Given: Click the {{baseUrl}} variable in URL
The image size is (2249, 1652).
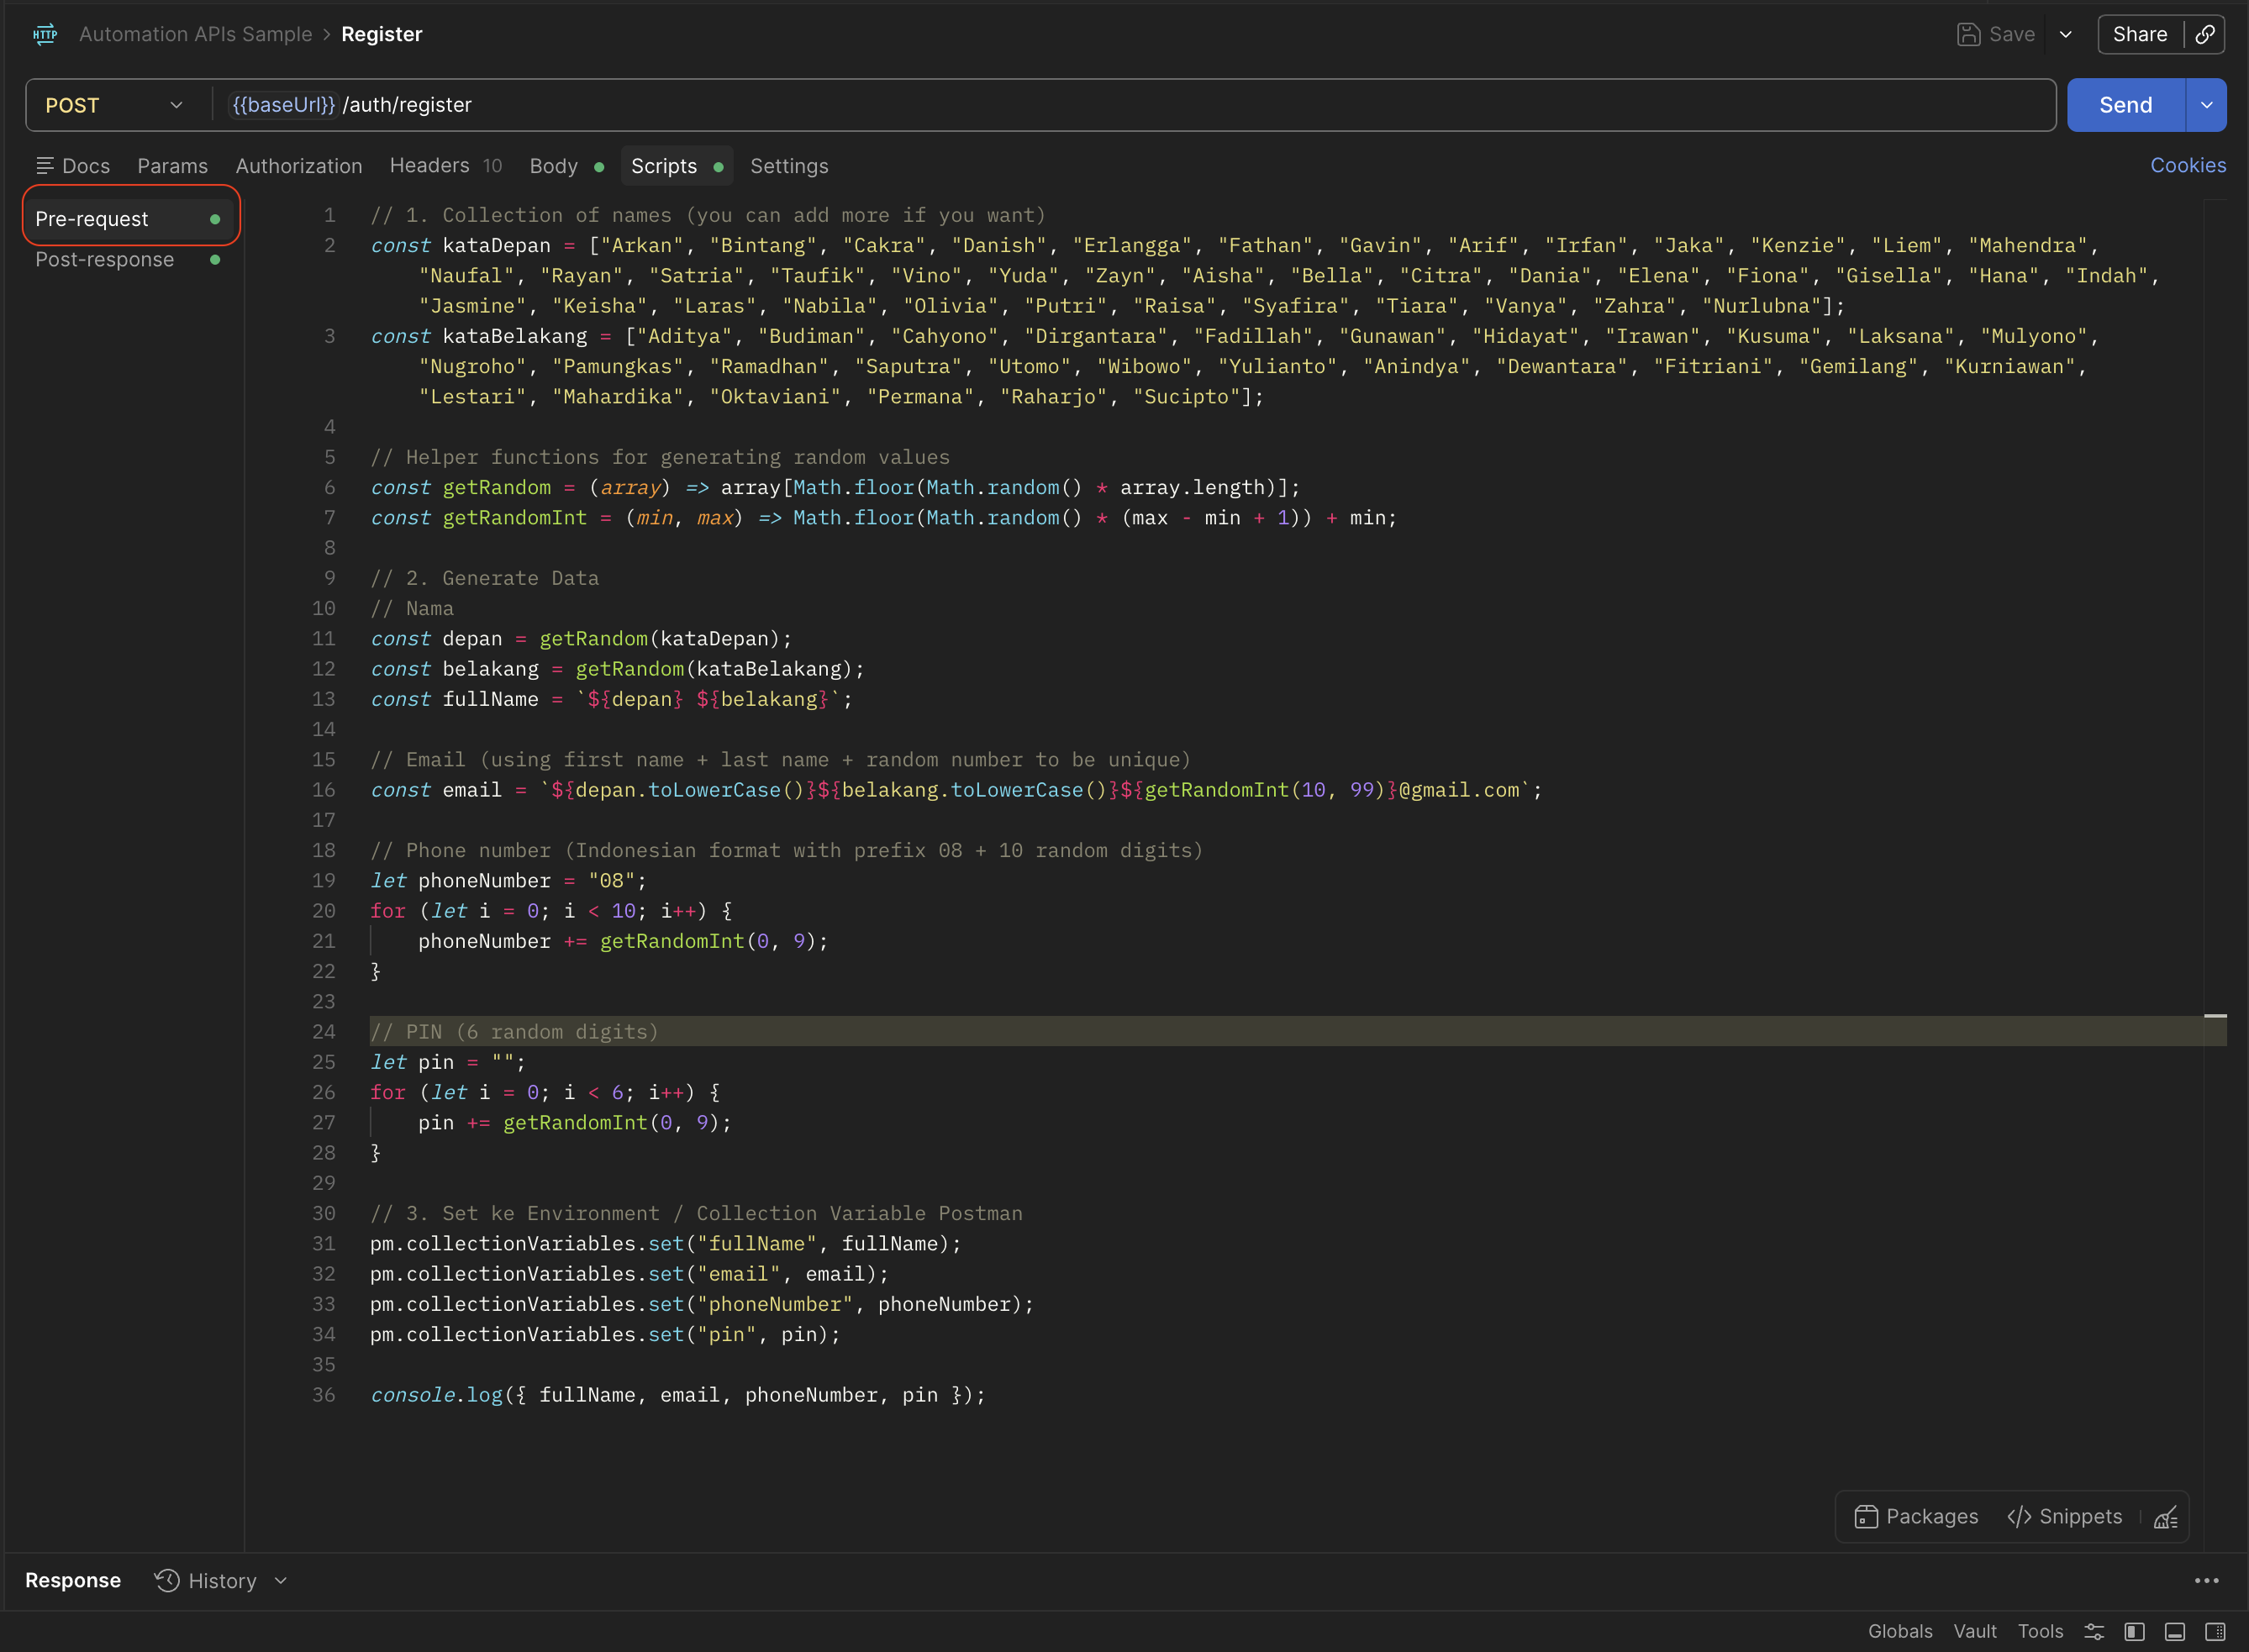Looking at the screenshot, I should tap(284, 105).
